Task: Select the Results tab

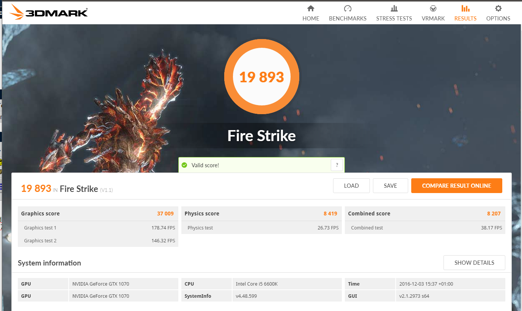Action: (465, 13)
